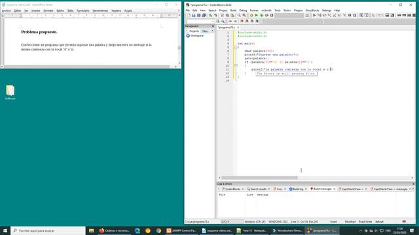This screenshot has width=419, height=235.
Task: Click the Copy icon in Code::Blocks toolbar
Action: tap(227, 16)
